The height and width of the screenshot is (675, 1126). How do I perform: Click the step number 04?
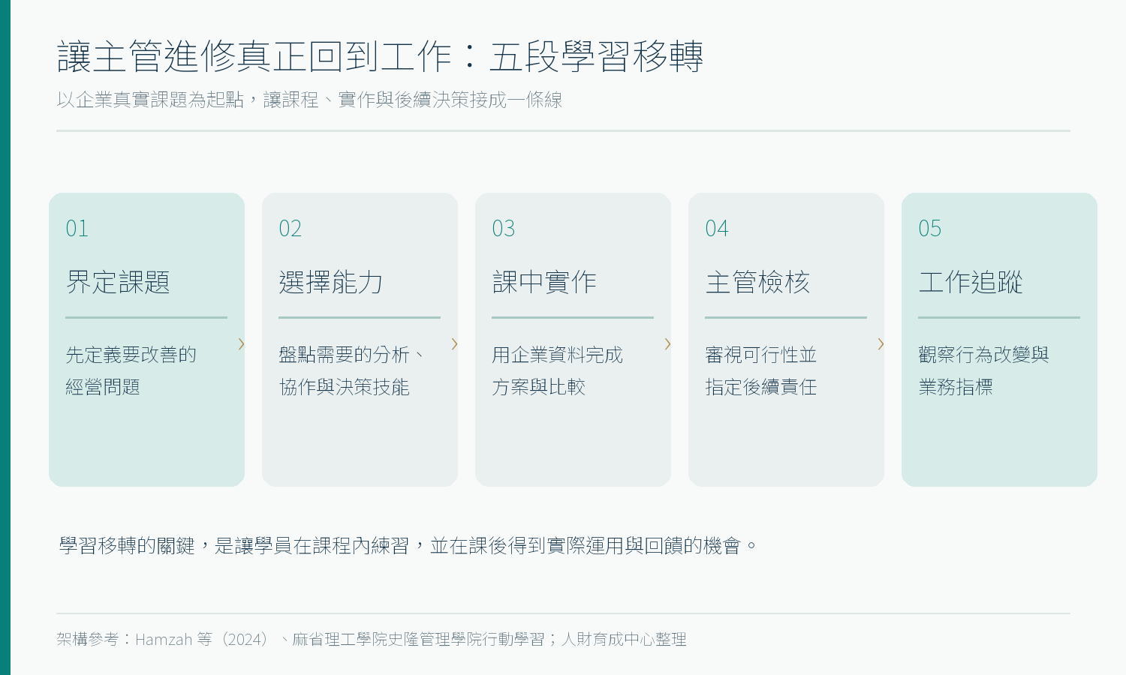[717, 228]
